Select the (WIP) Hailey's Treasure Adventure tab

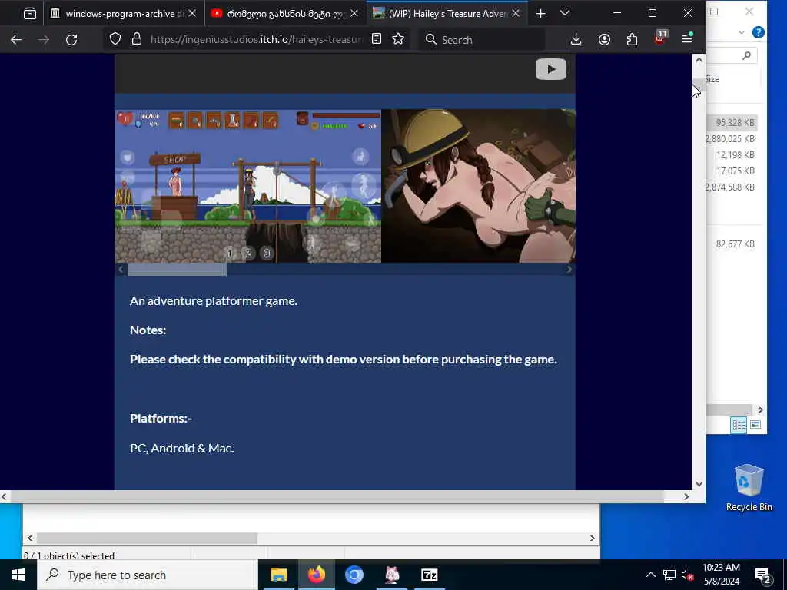point(448,14)
